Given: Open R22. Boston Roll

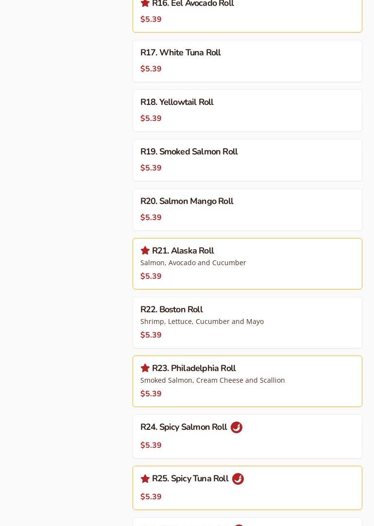Looking at the screenshot, I should click(171, 309).
